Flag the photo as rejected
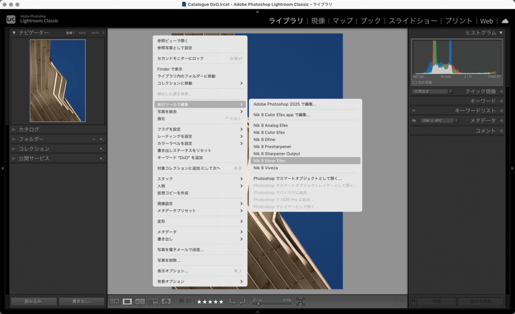The height and width of the screenshot is (314, 515). tap(189, 301)
